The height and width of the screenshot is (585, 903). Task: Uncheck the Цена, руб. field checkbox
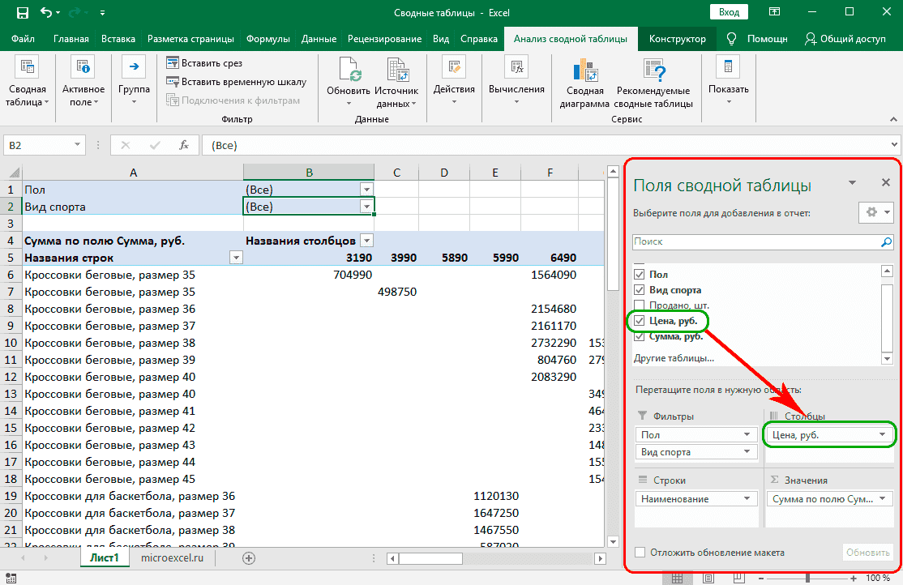(x=639, y=321)
